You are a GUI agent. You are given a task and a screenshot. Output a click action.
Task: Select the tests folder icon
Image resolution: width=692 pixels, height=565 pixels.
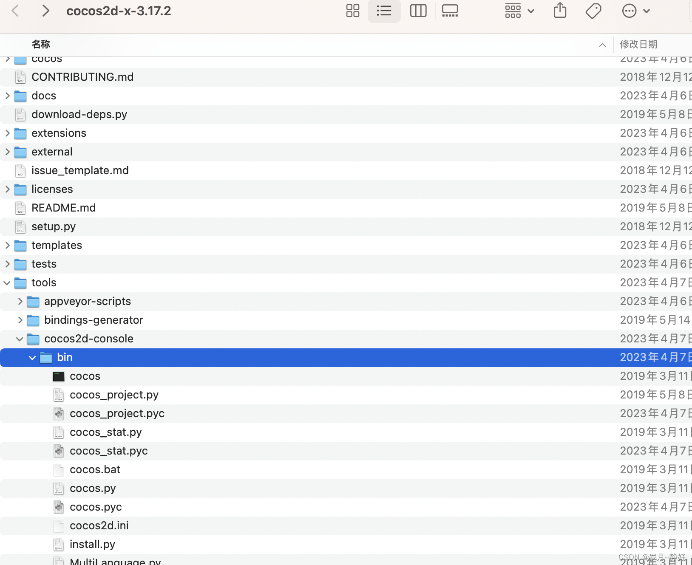[x=20, y=264]
